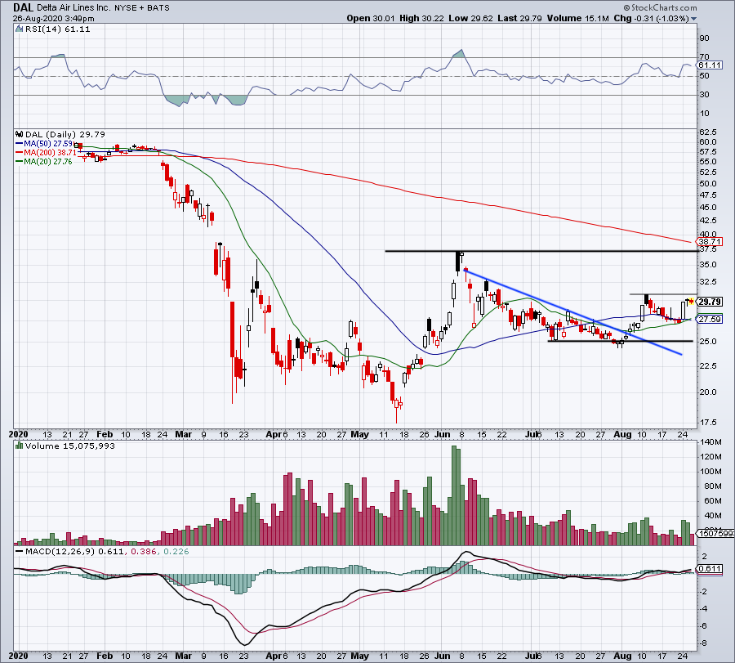735x663 pixels.
Task: Click the NYSE + BATS exchange label
Action: (142, 8)
